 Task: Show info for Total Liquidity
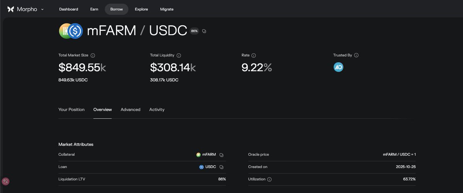click(x=179, y=55)
